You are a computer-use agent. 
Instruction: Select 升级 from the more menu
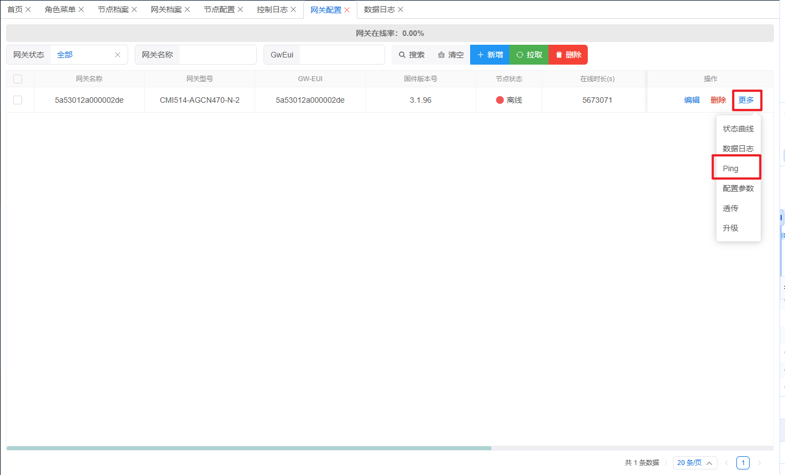[x=739, y=228]
